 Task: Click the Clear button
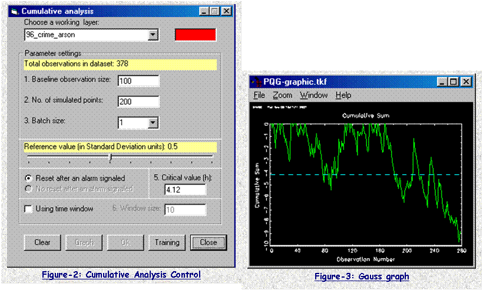(x=42, y=242)
